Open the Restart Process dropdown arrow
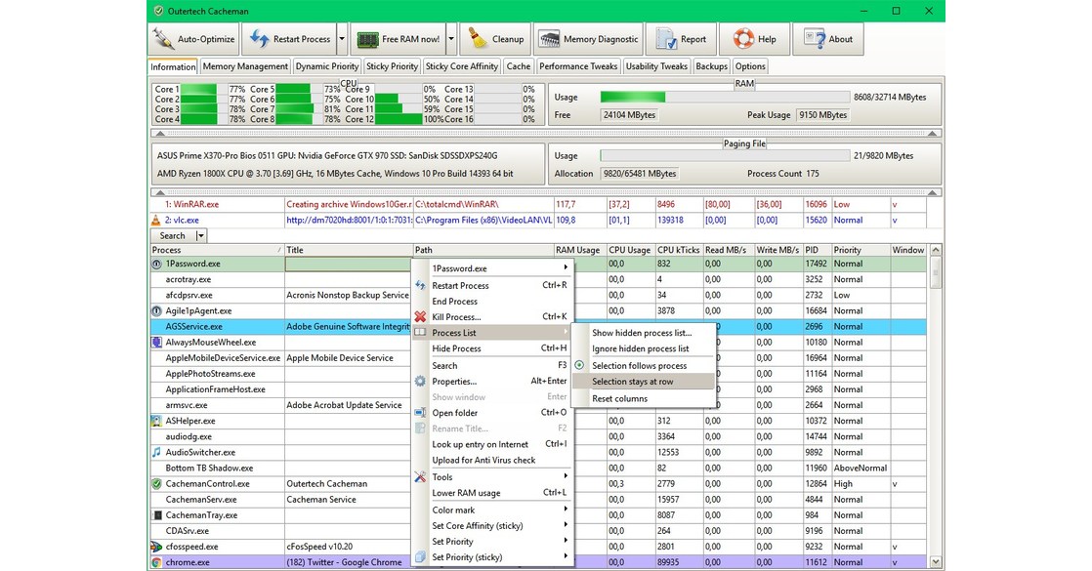Screen dimensions: 1092x571 (342, 40)
